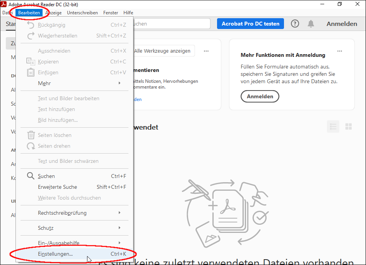This screenshot has width=366, height=265.
Task: Choose Einstellungen... from the menu
Action: 75,254
